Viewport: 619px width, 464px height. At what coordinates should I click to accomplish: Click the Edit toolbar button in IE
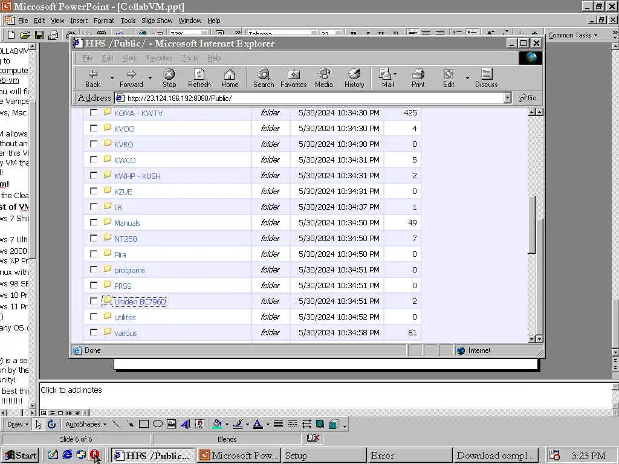449,78
